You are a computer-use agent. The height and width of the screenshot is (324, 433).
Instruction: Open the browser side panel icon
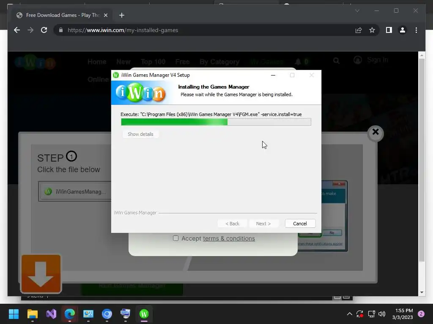click(x=389, y=30)
